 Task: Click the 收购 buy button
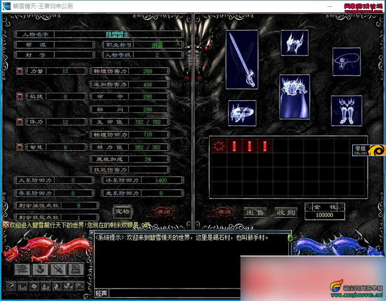point(286,212)
